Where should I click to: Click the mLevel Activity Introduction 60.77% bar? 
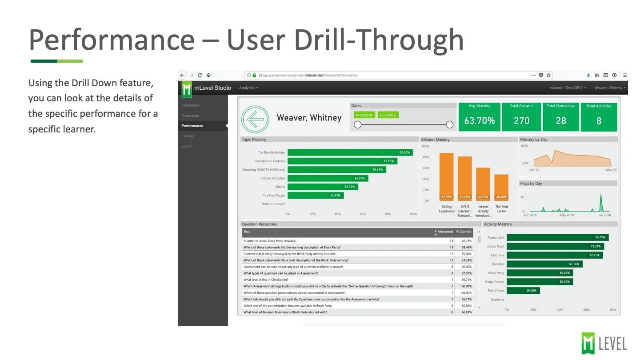(x=483, y=184)
